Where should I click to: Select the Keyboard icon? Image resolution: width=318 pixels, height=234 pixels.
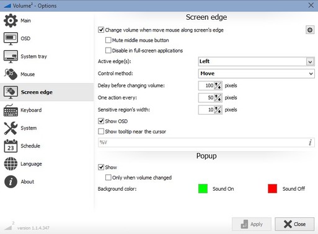click(11, 110)
